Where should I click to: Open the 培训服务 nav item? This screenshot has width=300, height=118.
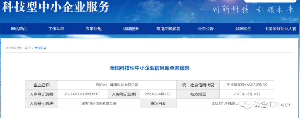131,29
